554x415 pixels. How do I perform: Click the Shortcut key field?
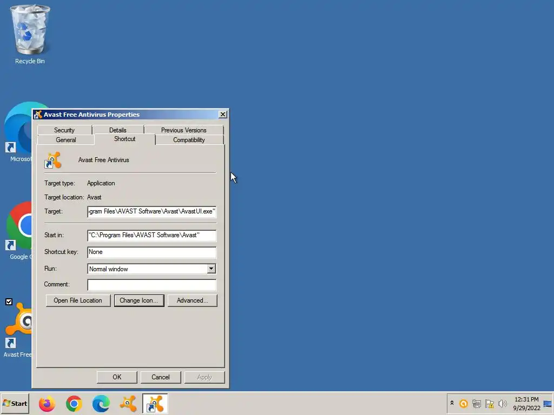(151, 252)
